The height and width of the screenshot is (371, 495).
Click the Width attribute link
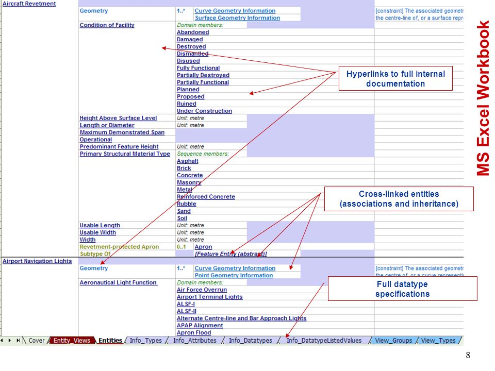coord(88,240)
